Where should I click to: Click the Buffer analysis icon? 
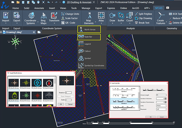tap(121, 15)
